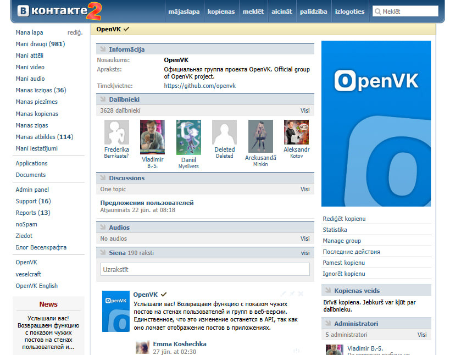Screen dimensions: 450x355
Task: Open meklēt in the header menu
Action: [x=253, y=12]
